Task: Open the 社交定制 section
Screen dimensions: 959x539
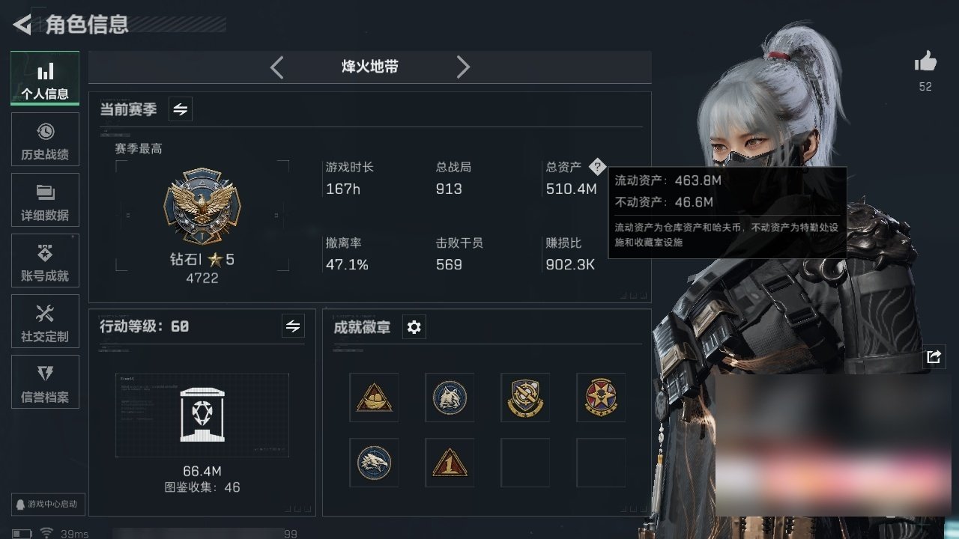Action: [45, 321]
